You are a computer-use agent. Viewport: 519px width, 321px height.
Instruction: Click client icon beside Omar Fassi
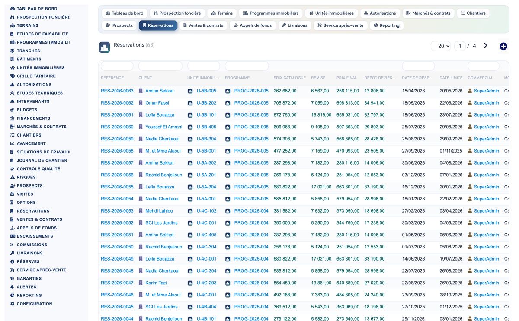pyautogui.click(x=141, y=103)
